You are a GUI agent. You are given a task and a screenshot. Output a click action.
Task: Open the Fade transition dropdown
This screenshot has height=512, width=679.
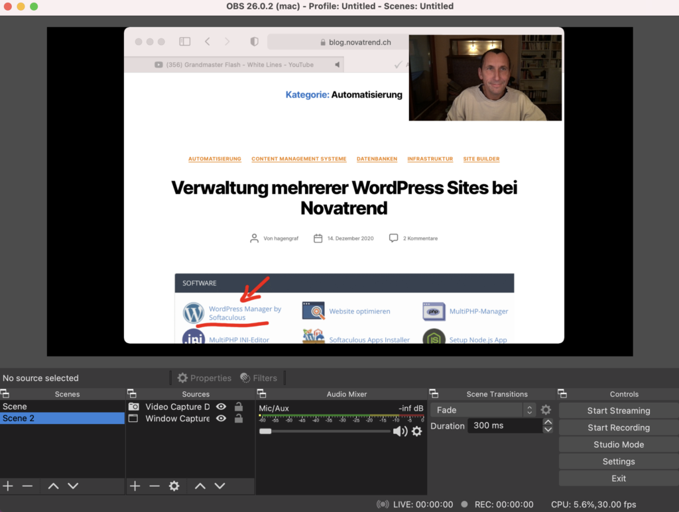pyautogui.click(x=483, y=410)
